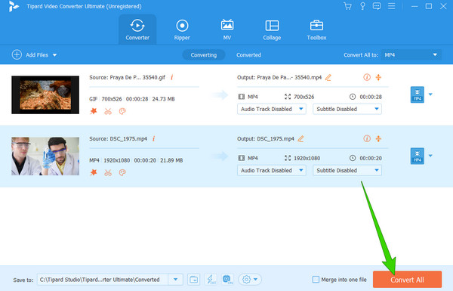Viewport: 453px width, 291px height.
Task: Rename the Praya De Pa output file
Action: point(328,78)
